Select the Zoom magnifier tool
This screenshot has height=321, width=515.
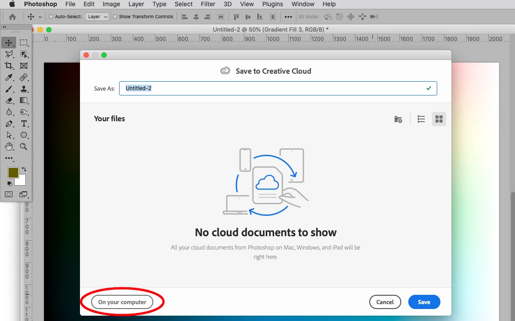click(23, 147)
